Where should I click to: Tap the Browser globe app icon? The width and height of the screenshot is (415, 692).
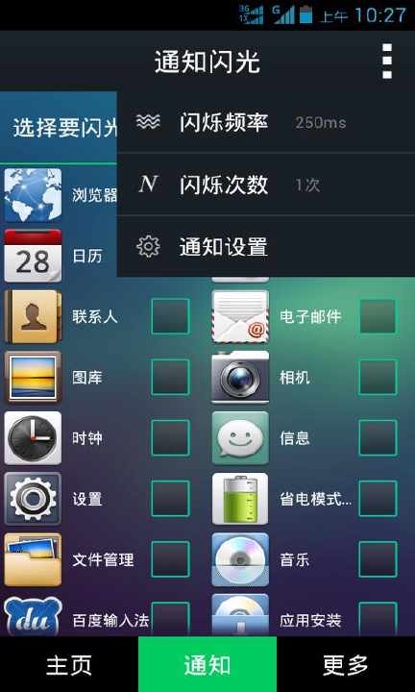pos(33,195)
